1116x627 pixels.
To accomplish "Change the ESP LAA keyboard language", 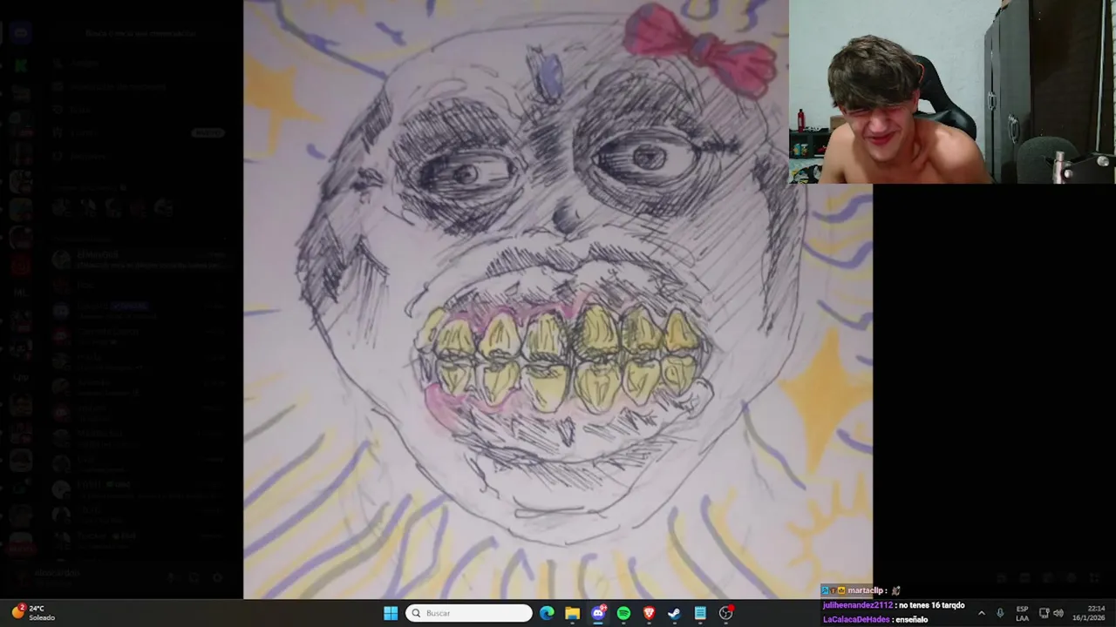I will coord(1022,613).
